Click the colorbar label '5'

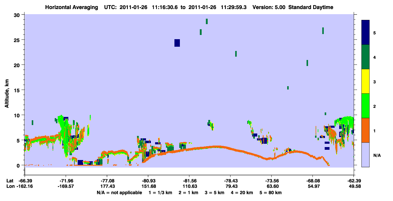coord(374,33)
